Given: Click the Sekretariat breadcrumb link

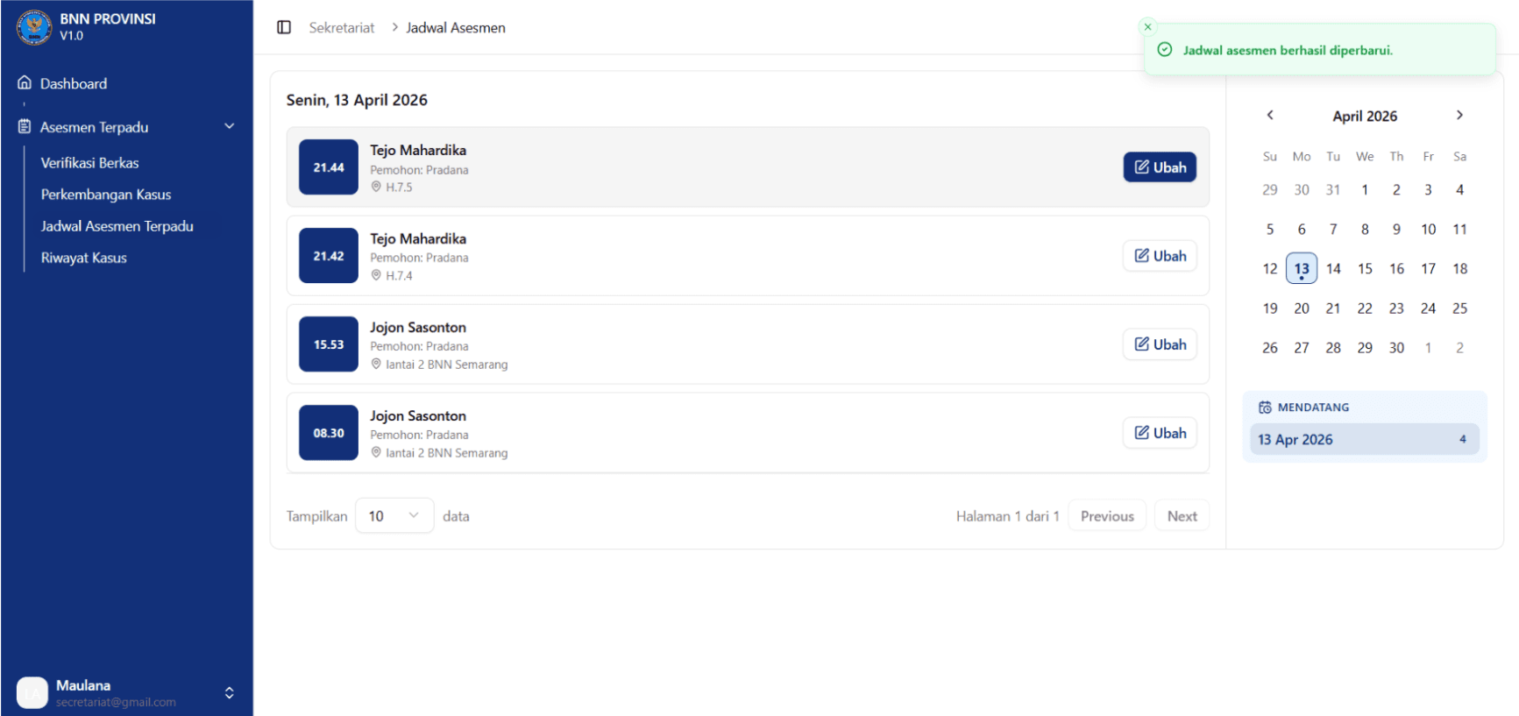Looking at the screenshot, I should (341, 28).
